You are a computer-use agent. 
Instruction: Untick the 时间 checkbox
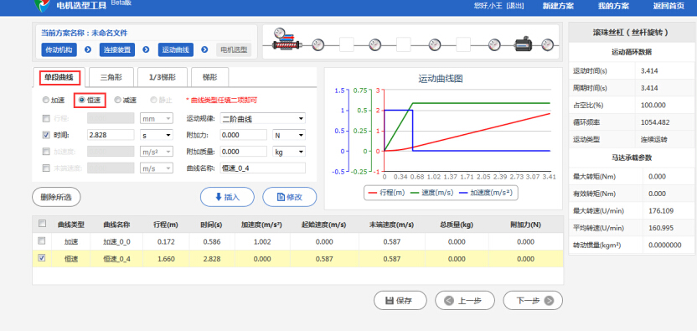pos(46,135)
